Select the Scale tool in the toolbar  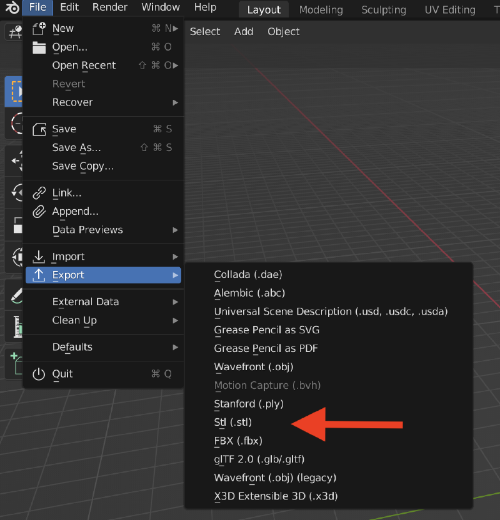(x=14, y=225)
